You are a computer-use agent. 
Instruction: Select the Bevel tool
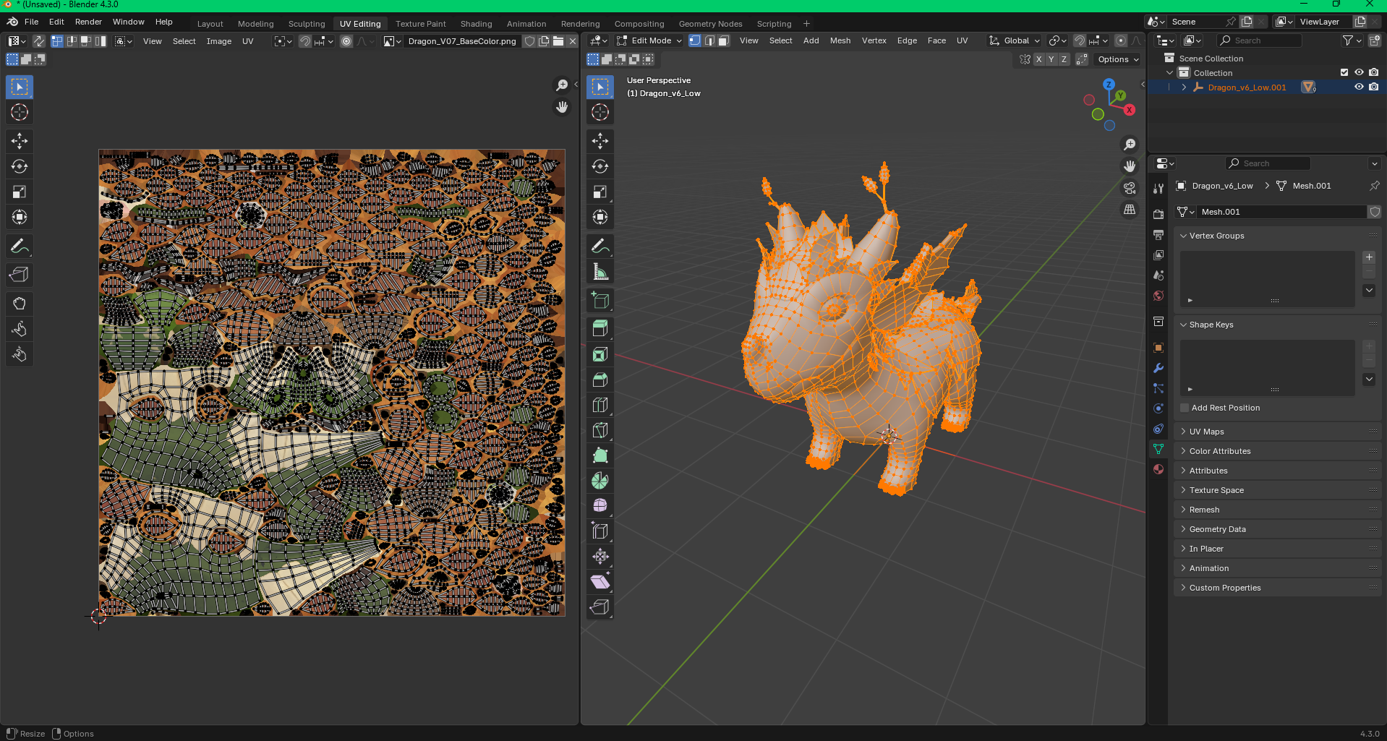coord(600,380)
